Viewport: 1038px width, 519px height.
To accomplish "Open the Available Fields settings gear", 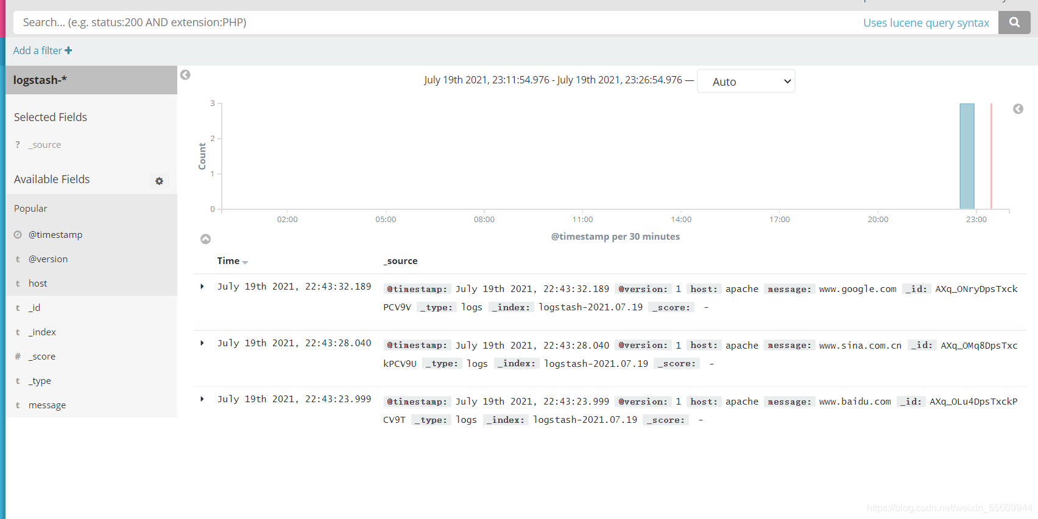I will 159,181.
